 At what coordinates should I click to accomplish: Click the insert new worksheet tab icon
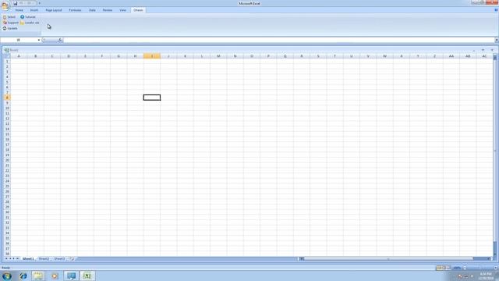tap(72, 258)
